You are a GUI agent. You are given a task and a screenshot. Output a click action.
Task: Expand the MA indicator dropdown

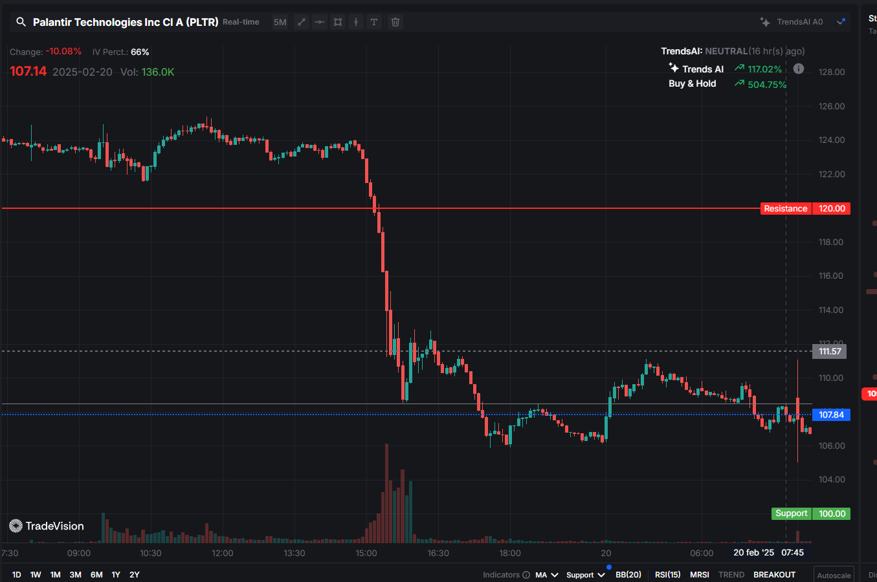click(x=555, y=575)
